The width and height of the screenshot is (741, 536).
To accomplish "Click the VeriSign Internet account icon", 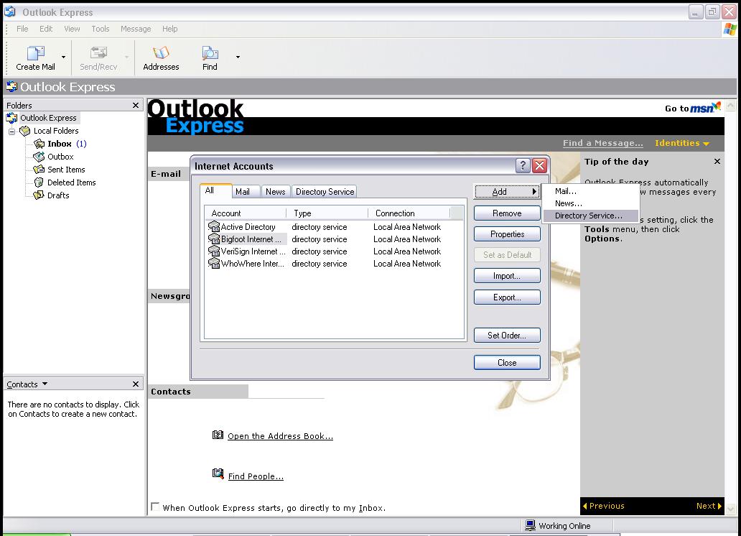I will tap(214, 251).
